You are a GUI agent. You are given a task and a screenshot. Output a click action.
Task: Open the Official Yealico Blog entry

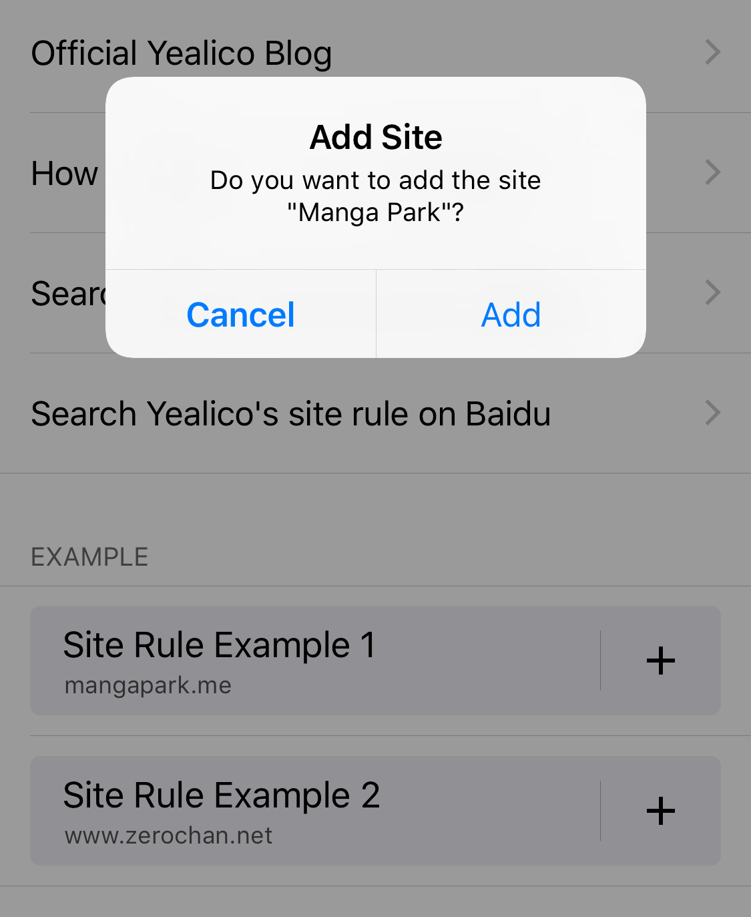coord(182,53)
